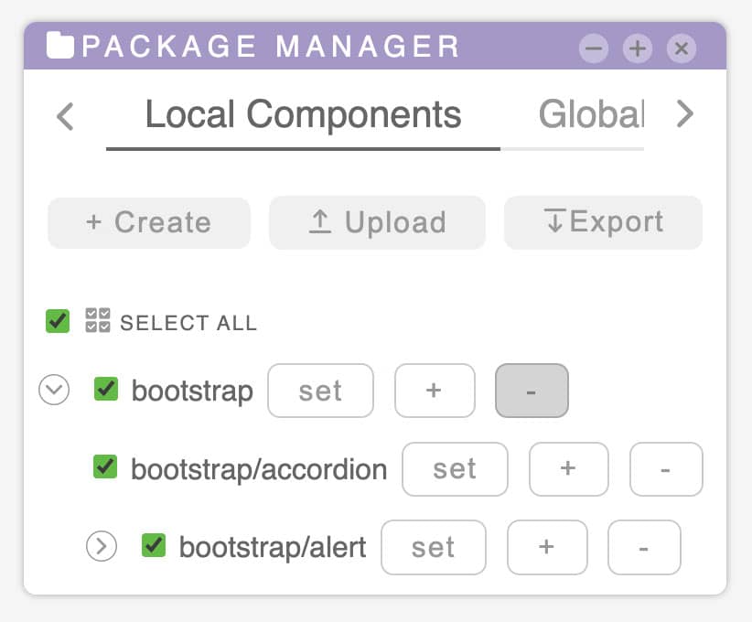752x622 pixels.
Task: Click the SELECT ALL label
Action: click(188, 323)
